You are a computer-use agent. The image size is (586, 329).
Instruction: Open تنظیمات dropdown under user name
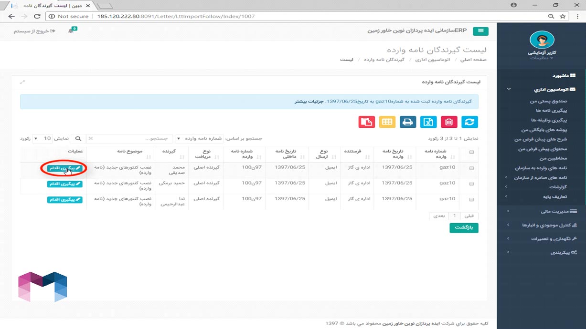point(542,58)
